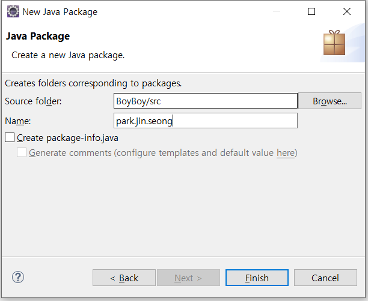Open the help question mark icon

(x=18, y=278)
